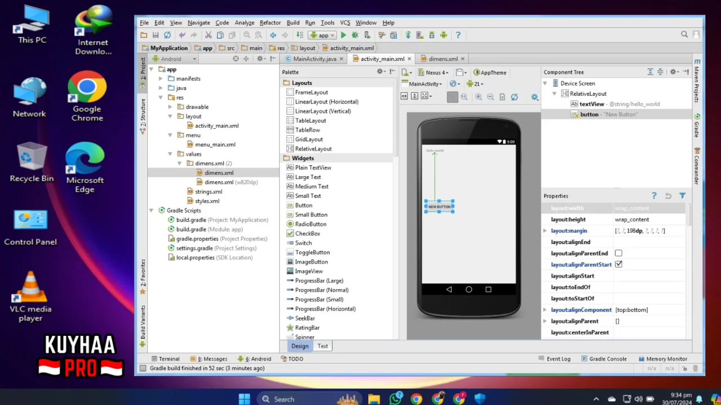Viewport: 721px width, 405px height.
Task: Click the Properties panel help question icon
Action: pyautogui.click(x=654, y=196)
